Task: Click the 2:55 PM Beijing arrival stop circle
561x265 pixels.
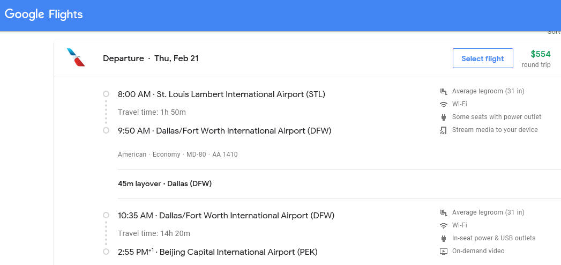Action: (x=106, y=252)
